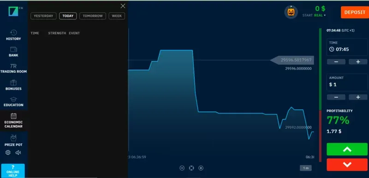Select the Economic Calendar sidebar item

(13, 121)
